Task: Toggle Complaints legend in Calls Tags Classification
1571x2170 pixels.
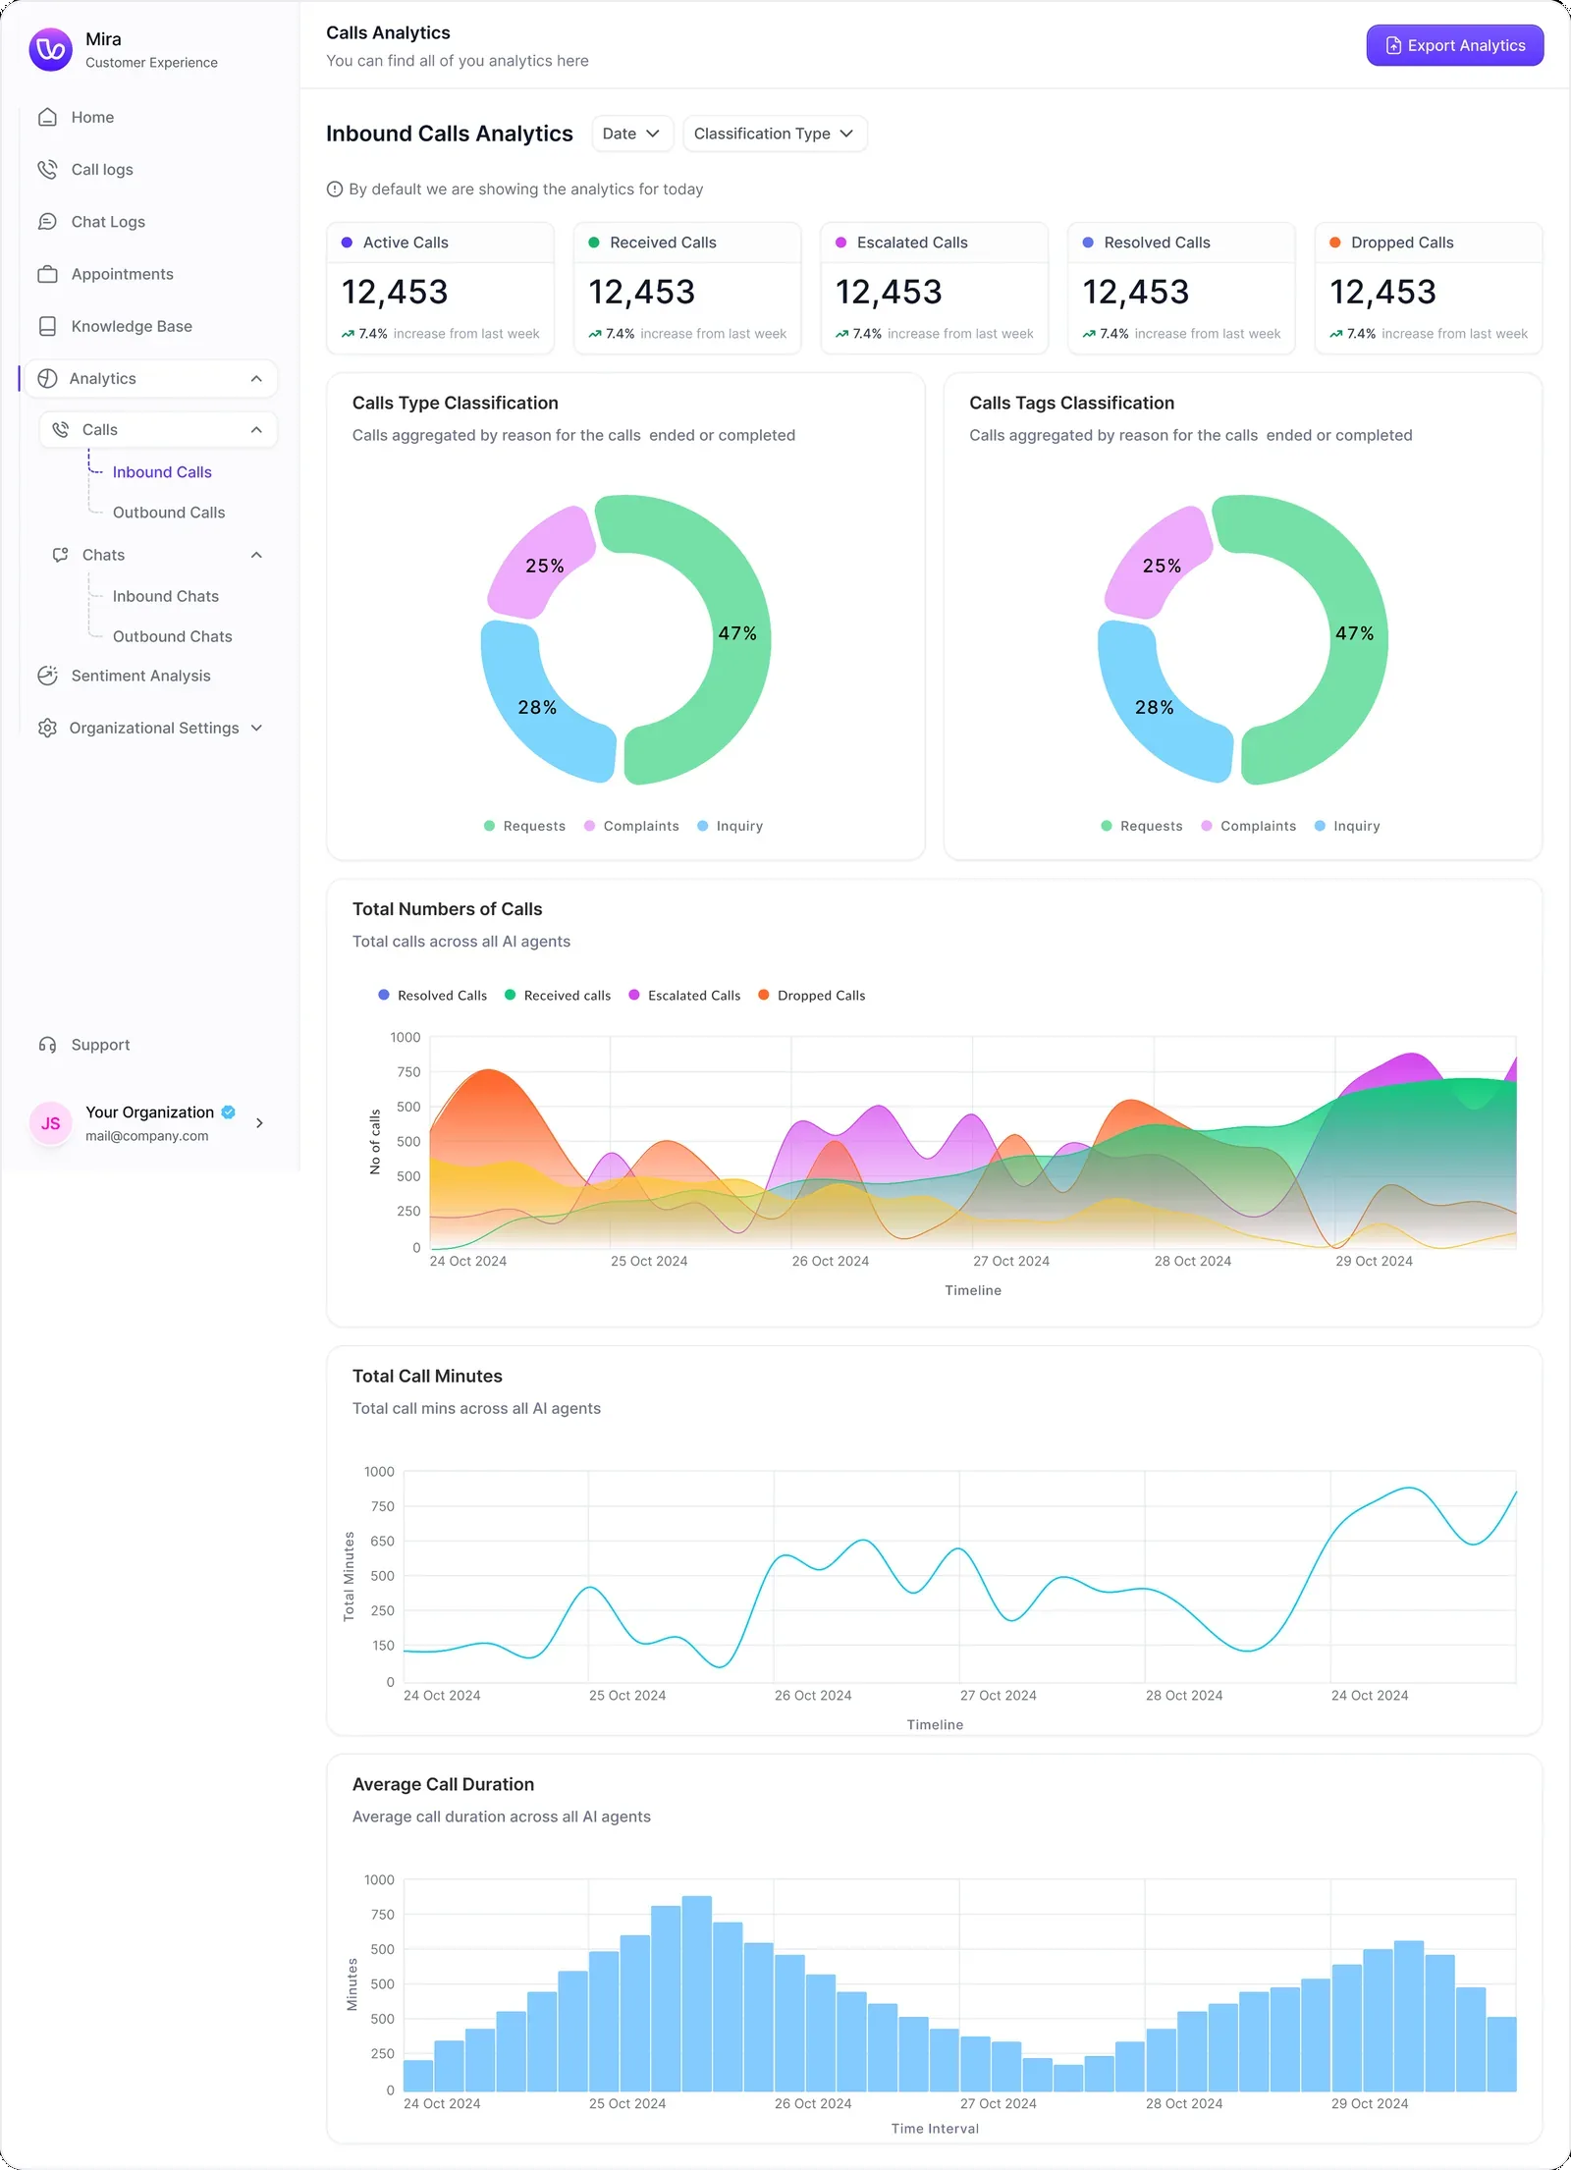Action: pyautogui.click(x=1248, y=826)
